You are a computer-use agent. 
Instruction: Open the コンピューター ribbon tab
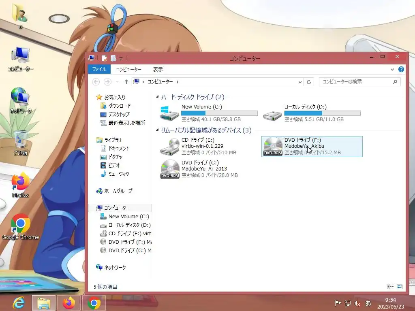128,69
